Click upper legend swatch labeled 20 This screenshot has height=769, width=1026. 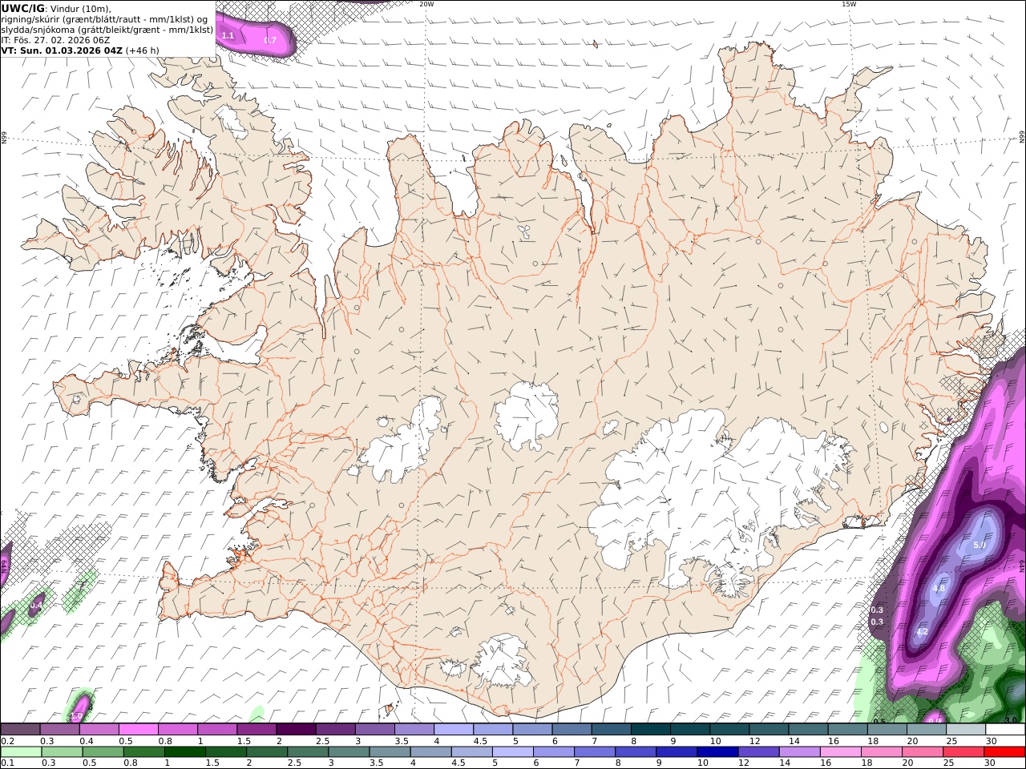[926, 729]
